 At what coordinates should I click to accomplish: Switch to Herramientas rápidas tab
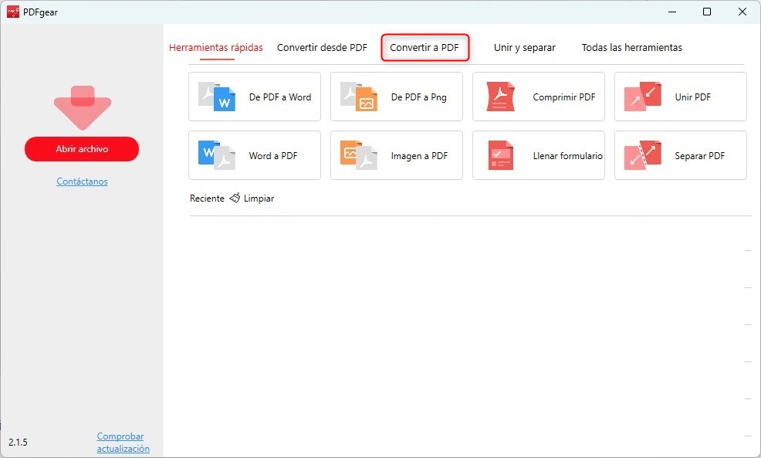[216, 48]
